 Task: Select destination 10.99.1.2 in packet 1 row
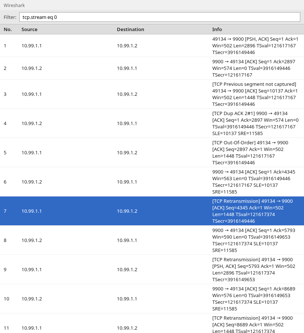[127, 46]
